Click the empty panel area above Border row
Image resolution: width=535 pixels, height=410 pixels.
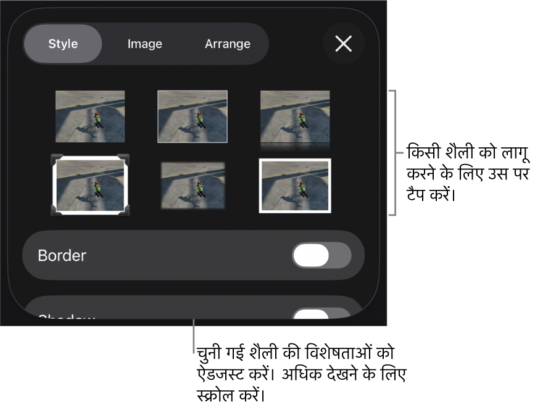[x=194, y=223]
